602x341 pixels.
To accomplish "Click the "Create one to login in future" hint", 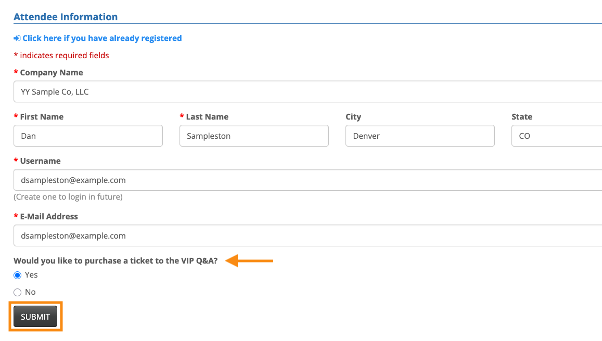I will pyautogui.click(x=68, y=197).
